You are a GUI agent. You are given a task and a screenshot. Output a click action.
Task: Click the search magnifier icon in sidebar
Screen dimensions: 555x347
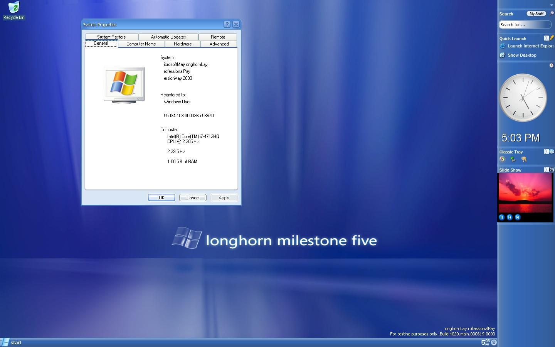[552, 13]
